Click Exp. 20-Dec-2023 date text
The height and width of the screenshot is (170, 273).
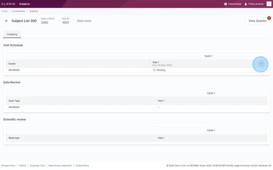coord(162,65)
